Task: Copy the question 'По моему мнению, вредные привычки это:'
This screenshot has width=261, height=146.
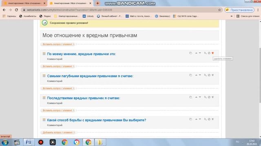Action: coord(190,53)
